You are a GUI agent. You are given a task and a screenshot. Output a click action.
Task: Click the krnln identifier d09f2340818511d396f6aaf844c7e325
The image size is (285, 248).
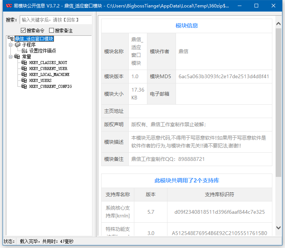[x=220, y=212]
